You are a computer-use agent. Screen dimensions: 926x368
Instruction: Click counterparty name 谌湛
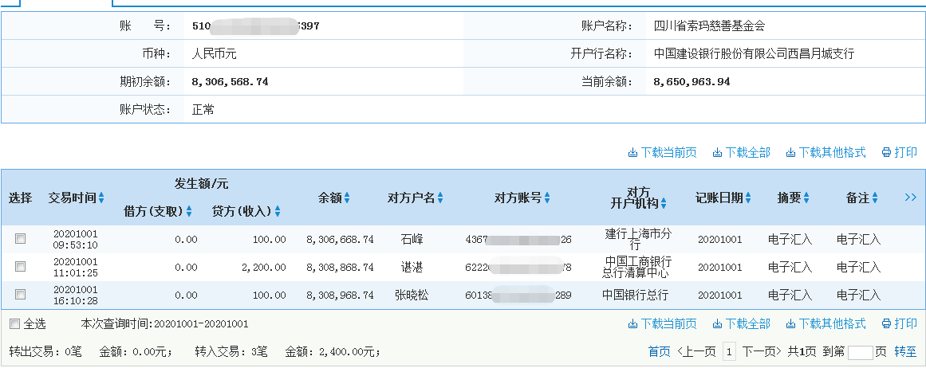click(412, 267)
